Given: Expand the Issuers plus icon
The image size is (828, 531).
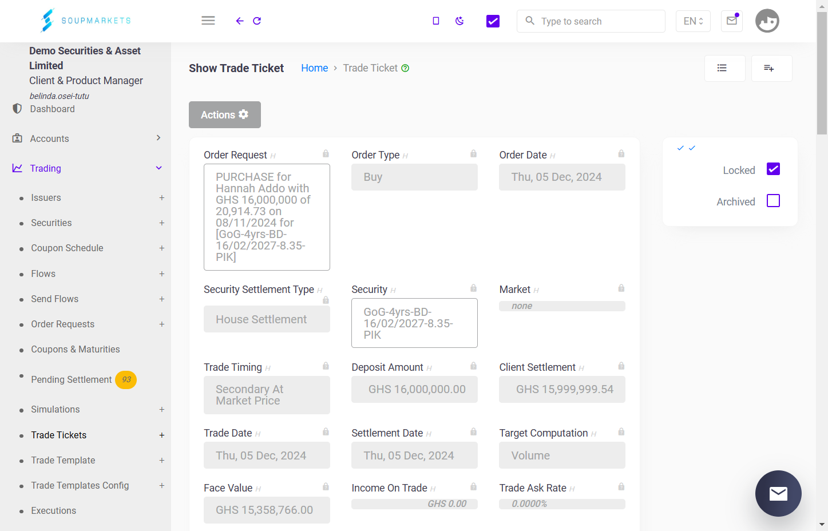Looking at the screenshot, I should (x=162, y=197).
